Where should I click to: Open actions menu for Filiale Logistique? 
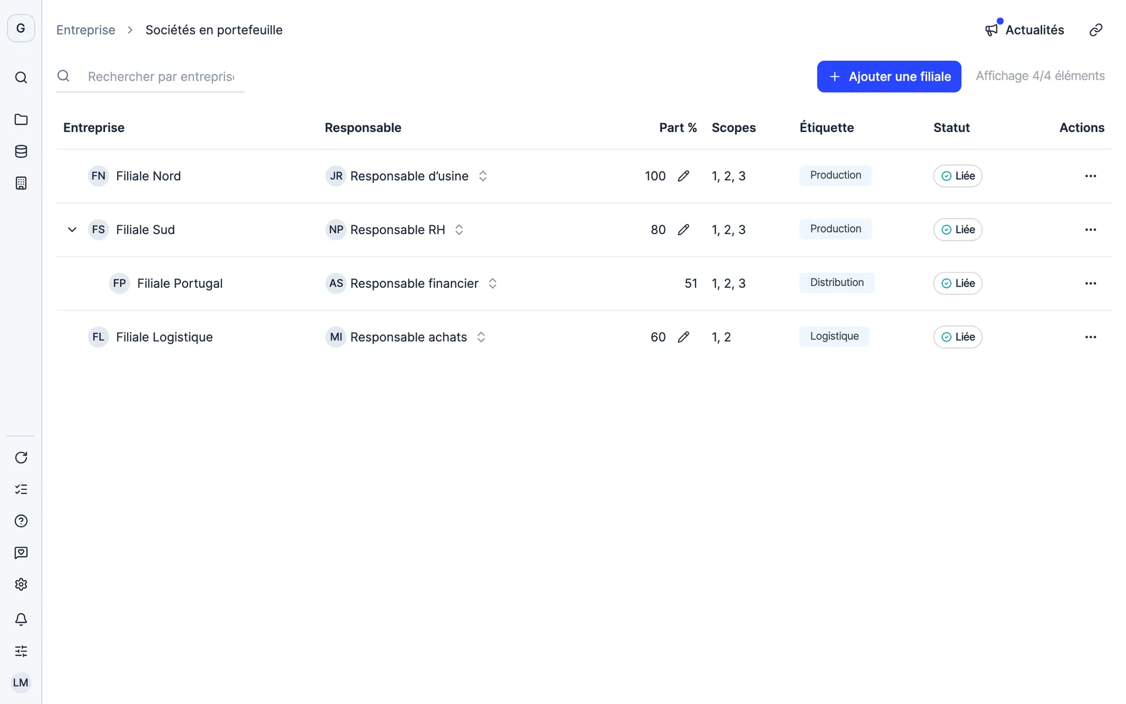(1090, 337)
